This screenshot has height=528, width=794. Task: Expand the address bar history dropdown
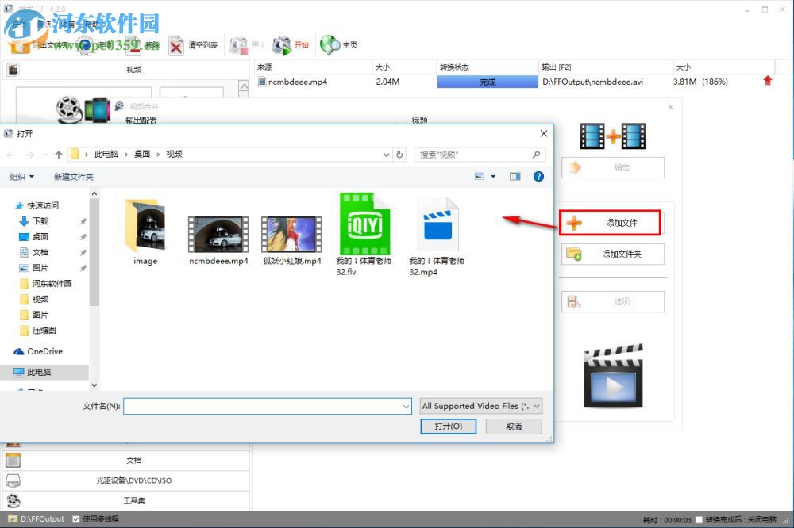pyautogui.click(x=387, y=155)
